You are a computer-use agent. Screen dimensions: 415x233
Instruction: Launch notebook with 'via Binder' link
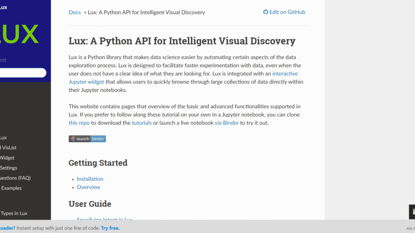coord(226,123)
